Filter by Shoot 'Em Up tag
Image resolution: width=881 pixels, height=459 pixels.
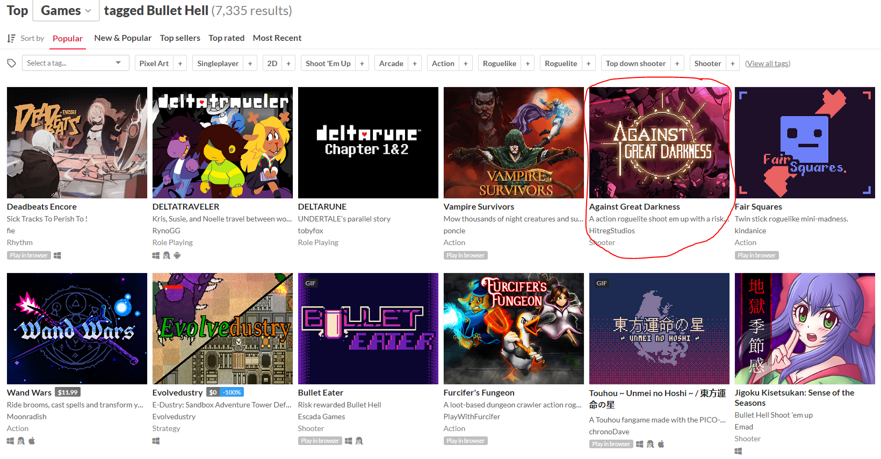328,63
